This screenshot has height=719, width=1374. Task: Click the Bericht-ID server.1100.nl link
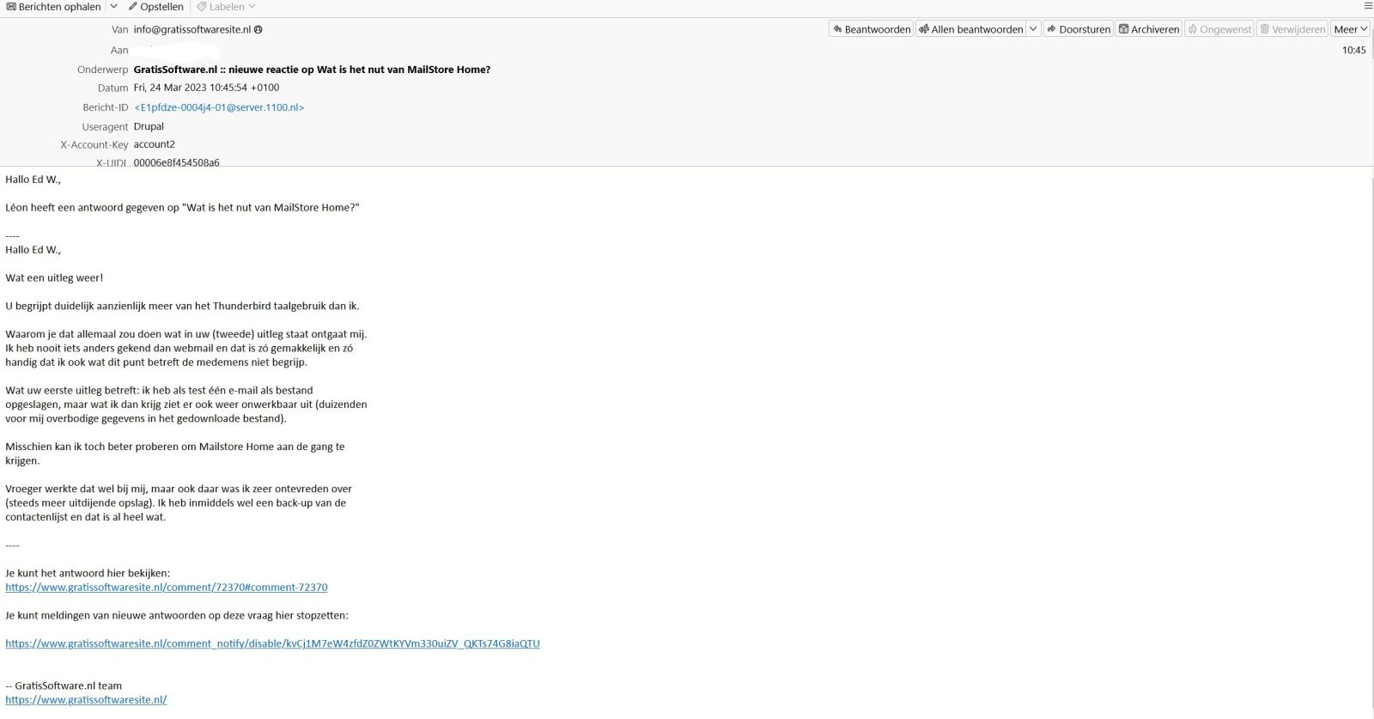[x=219, y=107]
